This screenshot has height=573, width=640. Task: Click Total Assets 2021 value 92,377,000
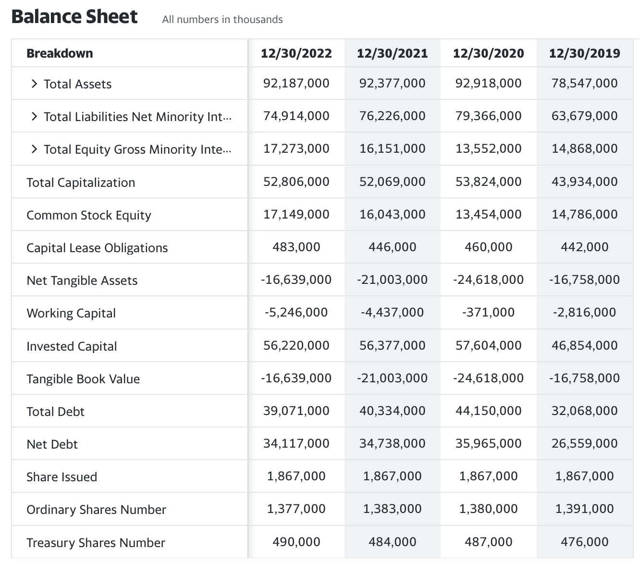click(x=393, y=83)
